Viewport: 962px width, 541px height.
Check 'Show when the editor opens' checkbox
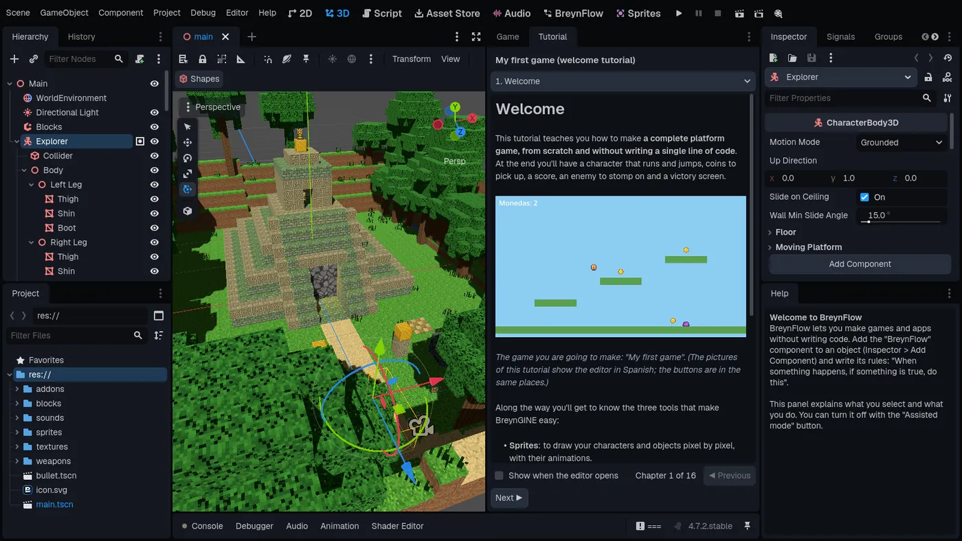[500, 475]
